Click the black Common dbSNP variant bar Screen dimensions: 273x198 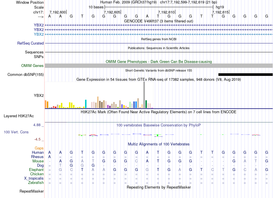coord(245,74)
